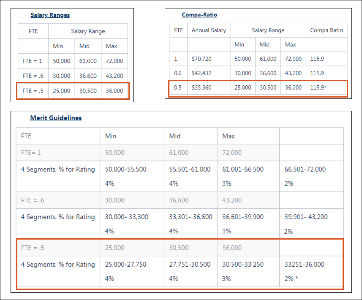362x300 pixels.
Task: Click the Compa Ratio column header
Action: click(326, 30)
